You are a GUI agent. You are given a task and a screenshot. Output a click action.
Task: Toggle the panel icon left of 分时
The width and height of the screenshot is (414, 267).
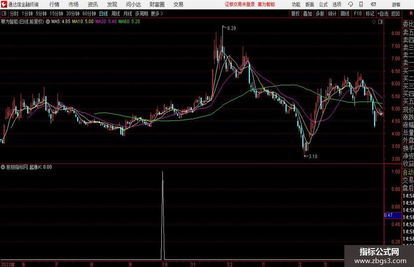point(4,14)
